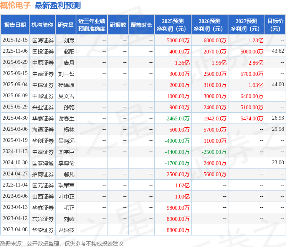Click the 6800.00万 forecast value
Viewport: 286px width, 247px height.
[x=215, y=40]
